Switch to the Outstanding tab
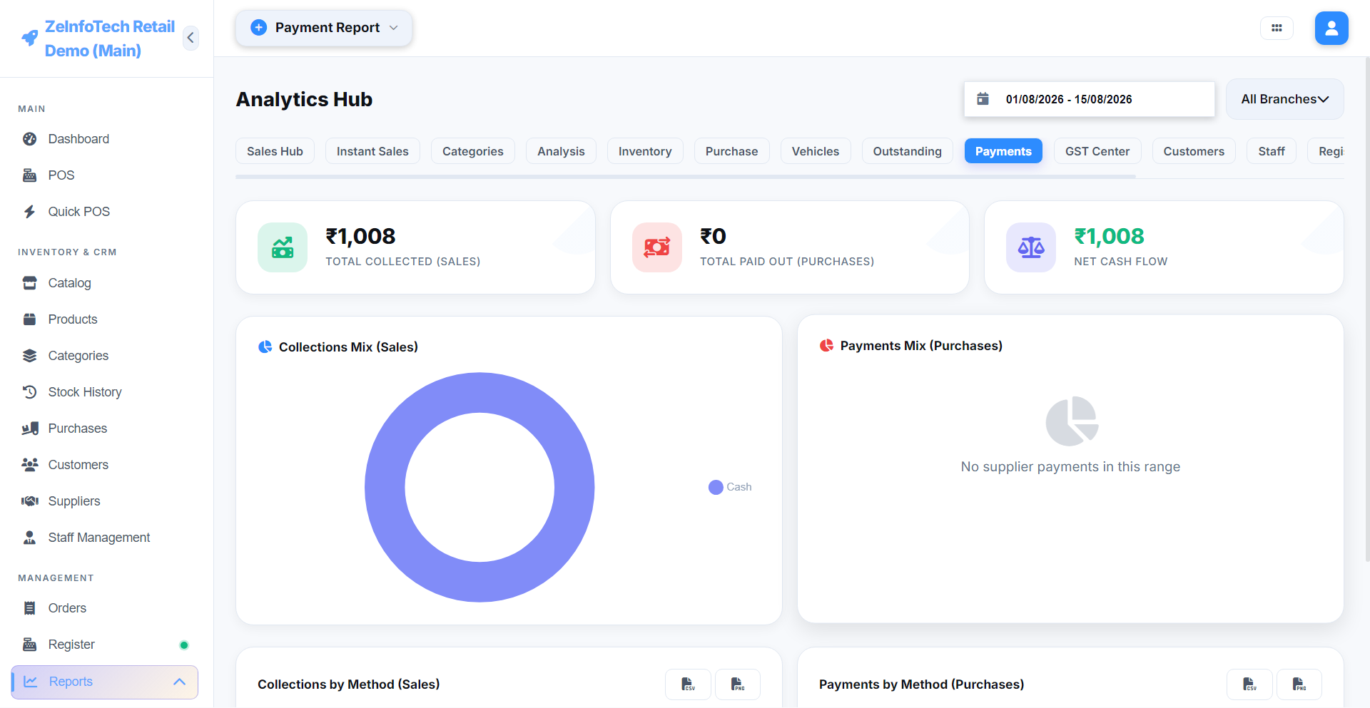This screenshot has width=1370, height=708. 907,151
